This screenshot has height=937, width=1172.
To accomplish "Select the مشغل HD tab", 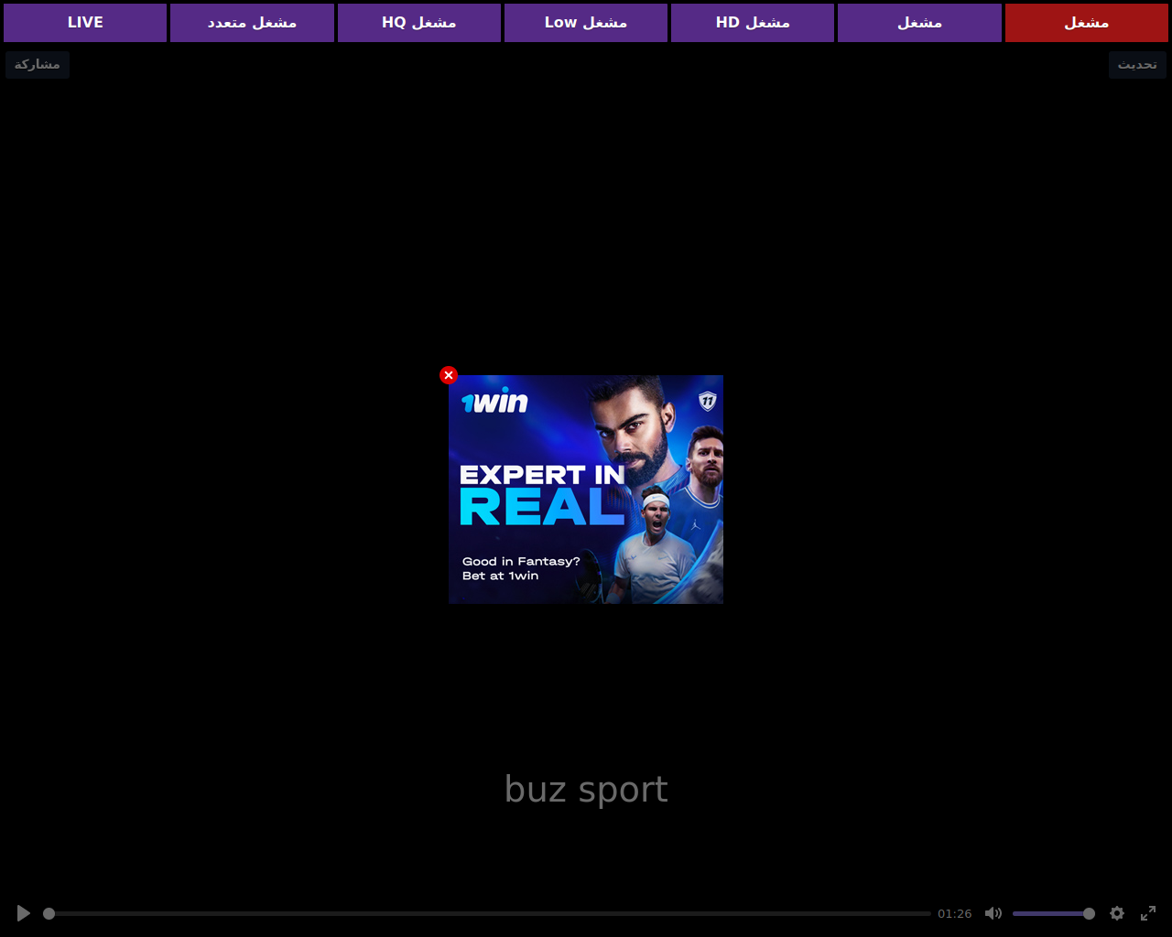I will 753,23.
